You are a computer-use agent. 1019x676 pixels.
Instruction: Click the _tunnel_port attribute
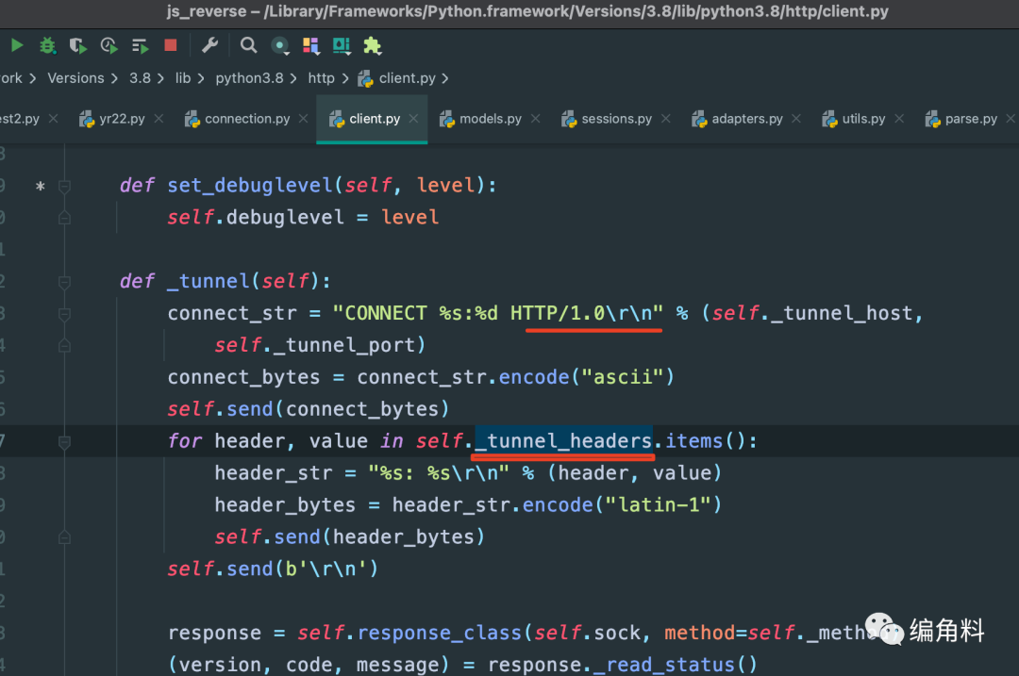pos(343,345)
